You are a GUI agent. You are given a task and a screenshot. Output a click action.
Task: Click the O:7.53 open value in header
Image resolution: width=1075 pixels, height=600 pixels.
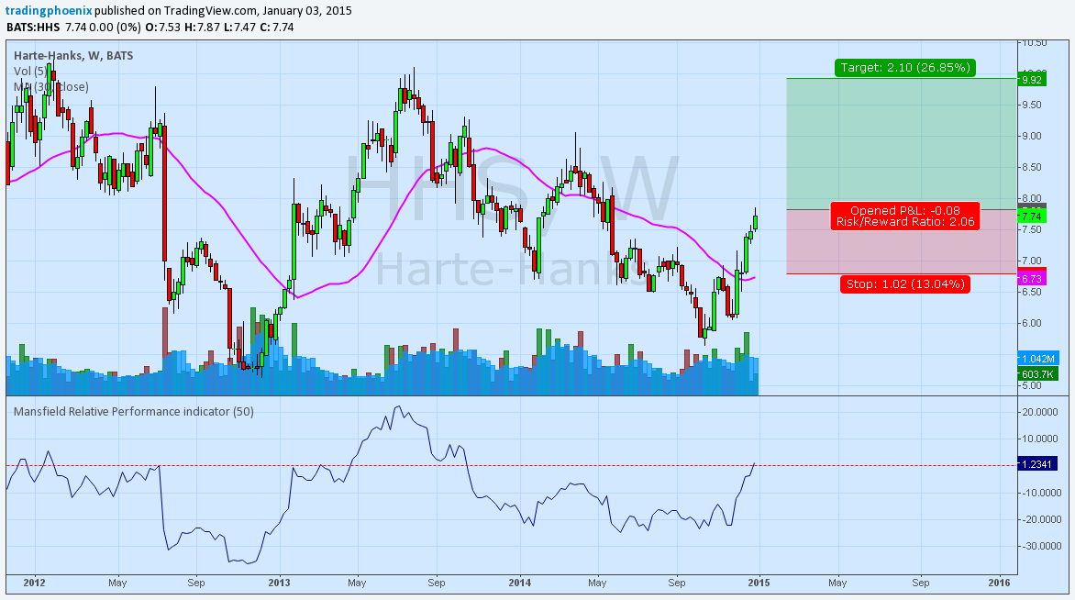pyautogui.click(x=162, y=28)
